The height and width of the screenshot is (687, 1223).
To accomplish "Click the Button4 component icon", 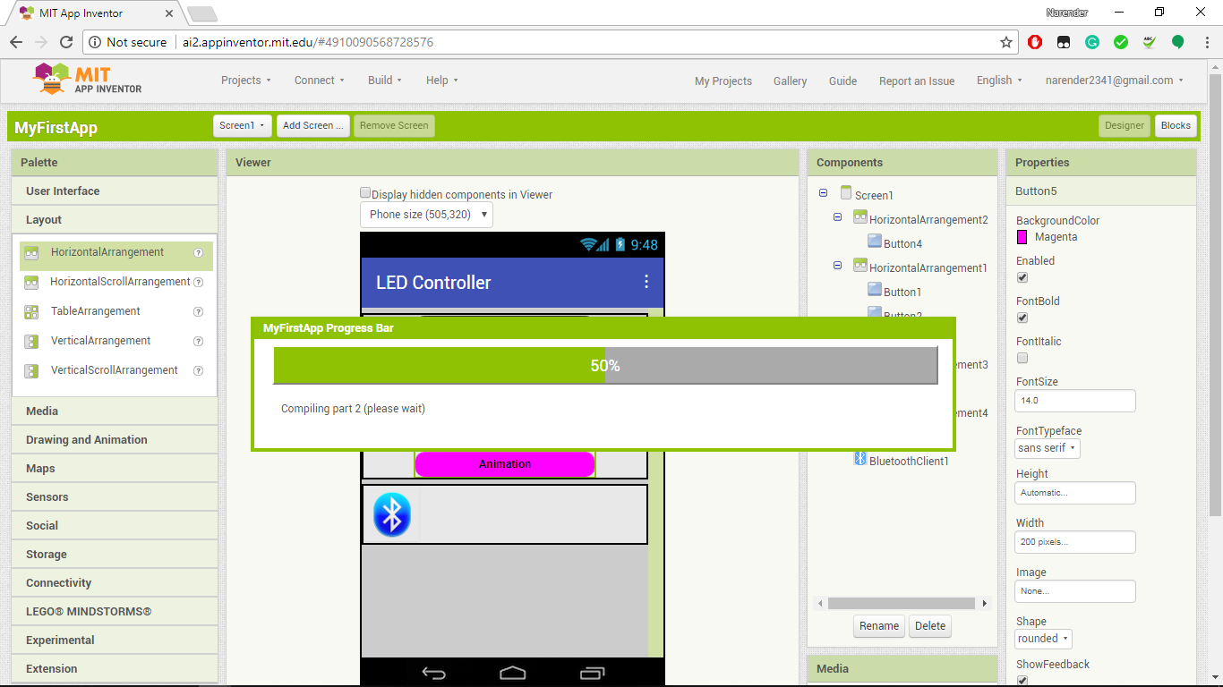I will pyautogui.click(x=875, y=242).
